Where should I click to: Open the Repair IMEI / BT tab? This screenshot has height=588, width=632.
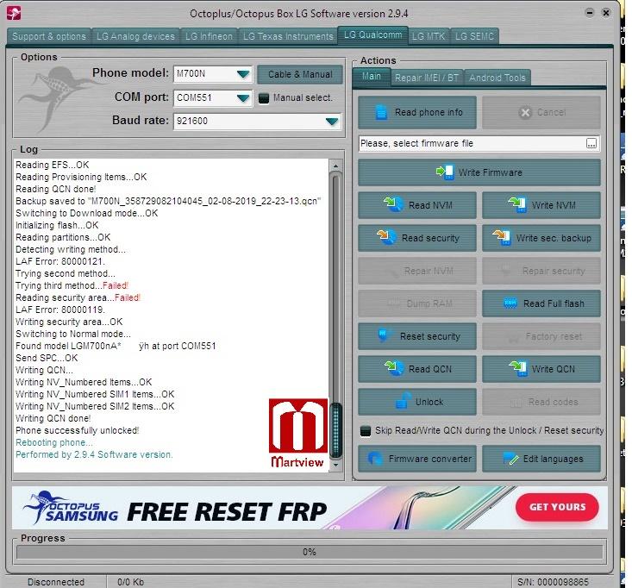coord(427,78)
